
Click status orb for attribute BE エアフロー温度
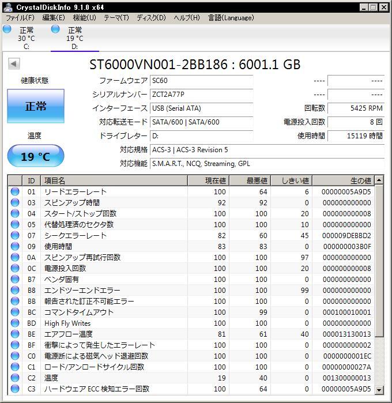pos(15,334)
